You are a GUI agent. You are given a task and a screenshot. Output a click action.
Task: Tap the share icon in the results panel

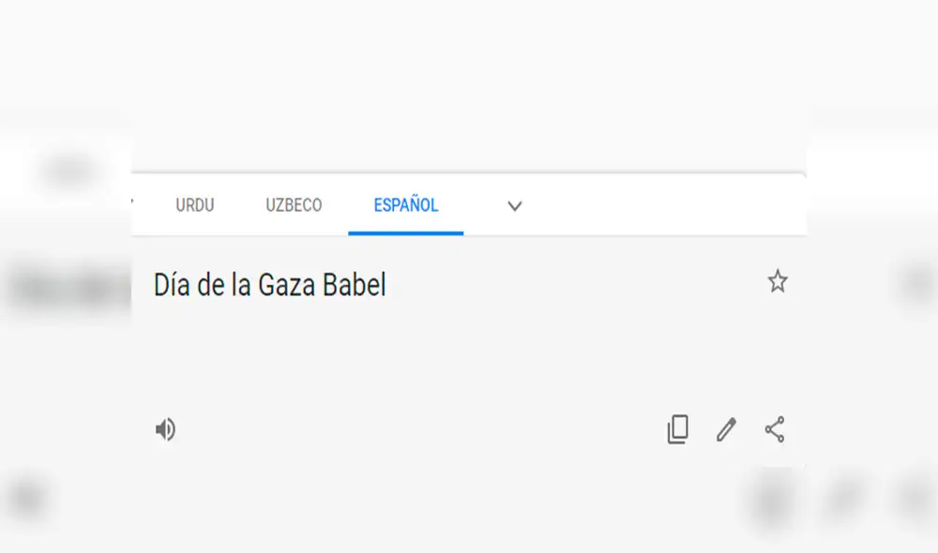pyautogui.click(x=775, y=430)
